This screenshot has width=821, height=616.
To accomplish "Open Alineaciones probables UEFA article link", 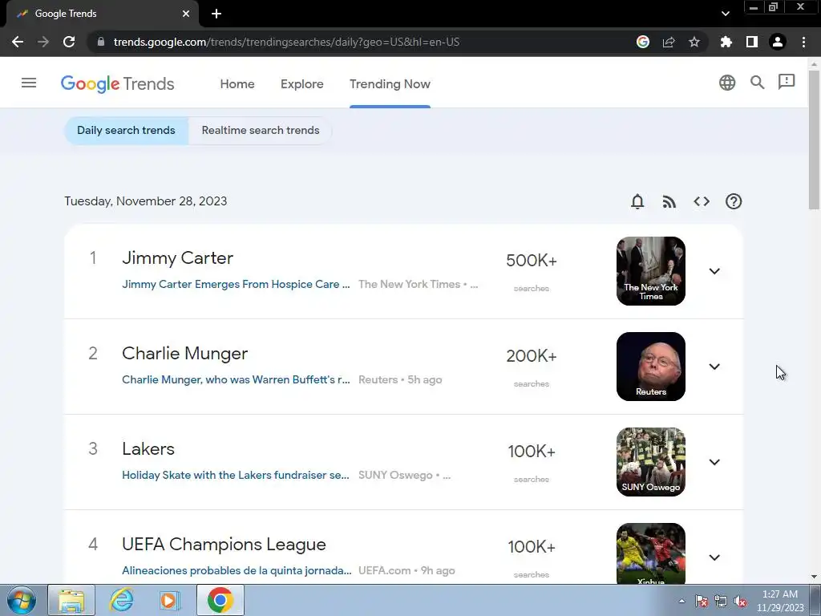I will [x=237, y=570].
